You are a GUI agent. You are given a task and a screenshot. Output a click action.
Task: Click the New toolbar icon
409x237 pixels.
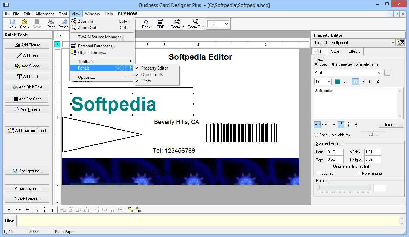coord(13,24)
